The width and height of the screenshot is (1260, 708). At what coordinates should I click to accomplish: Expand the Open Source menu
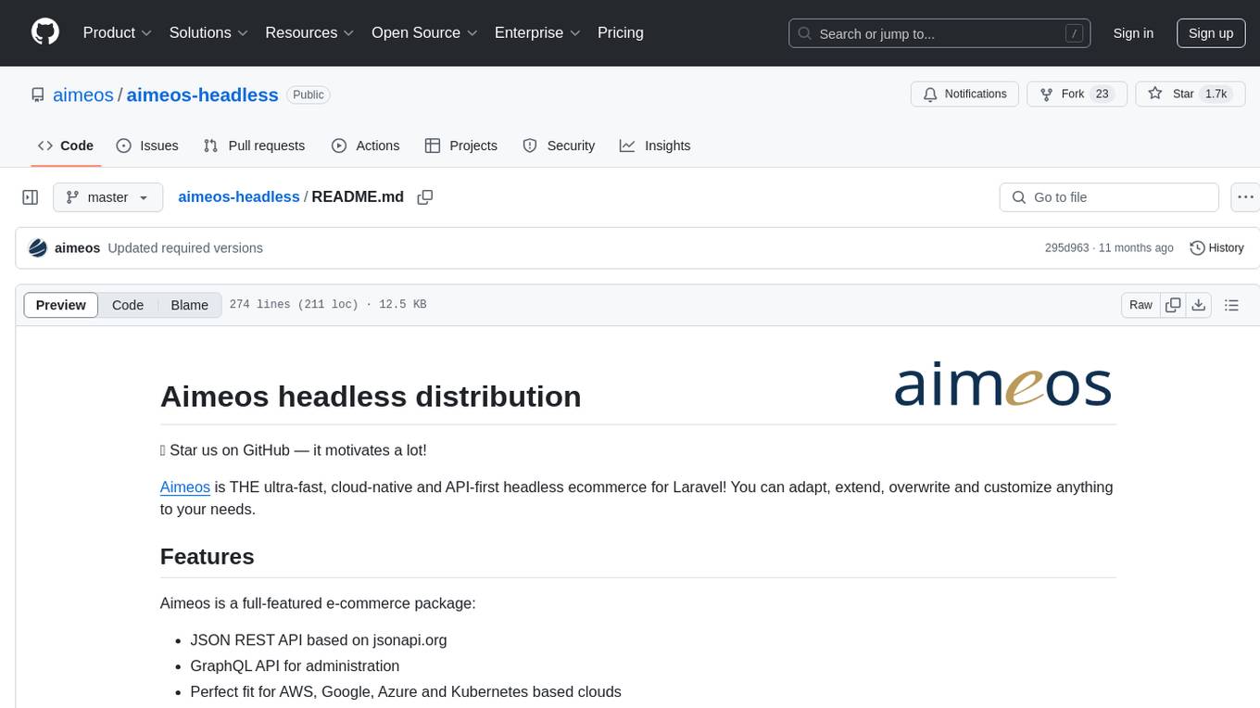tap(424, 32)
